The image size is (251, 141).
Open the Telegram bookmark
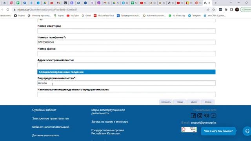click(195, 16)
